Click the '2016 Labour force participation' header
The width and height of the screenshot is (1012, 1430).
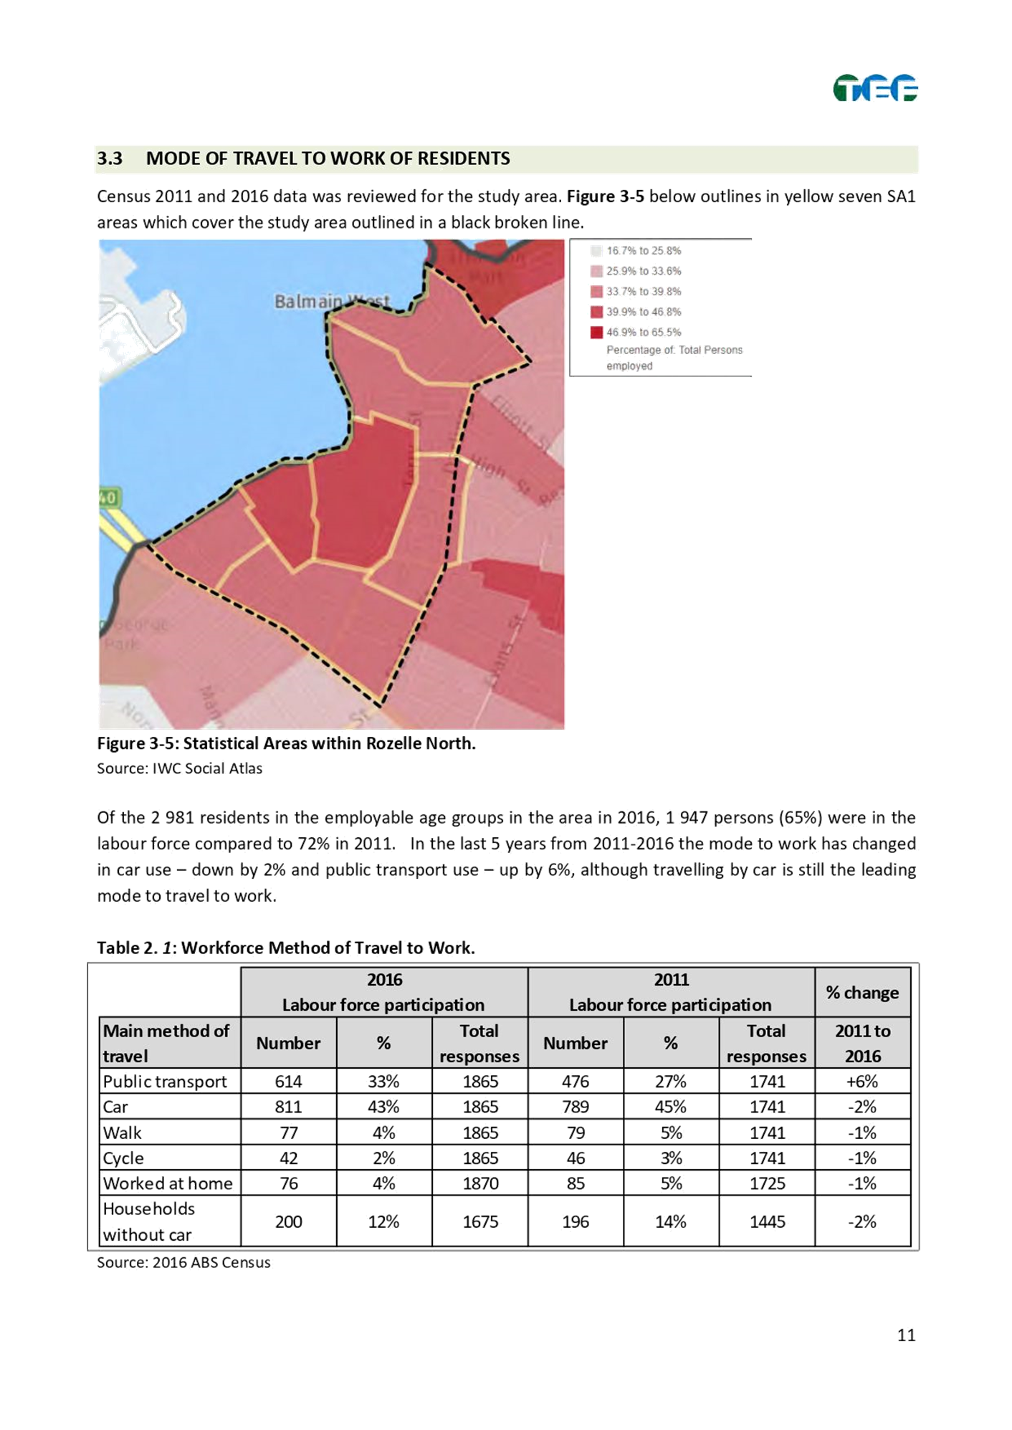point(384,992)
